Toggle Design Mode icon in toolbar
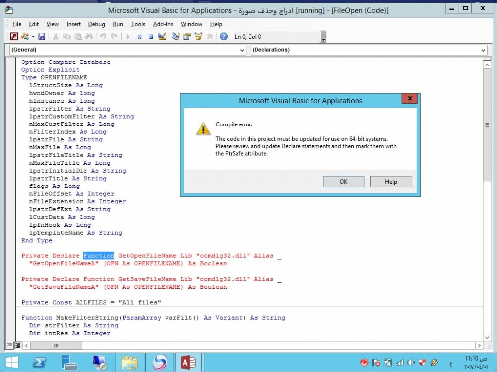The image size is (497, 372). 162,36
